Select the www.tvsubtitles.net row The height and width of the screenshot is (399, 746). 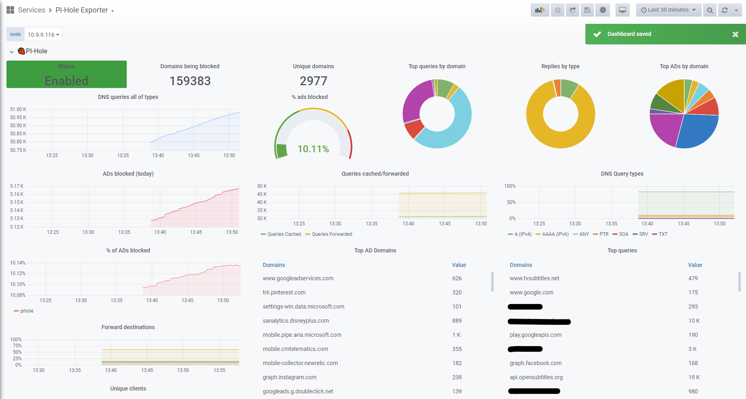(x=622, y=278)
